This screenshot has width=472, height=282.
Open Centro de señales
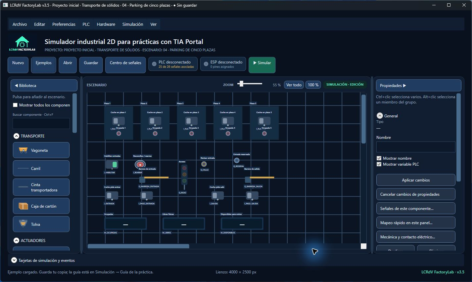pyautogui.click(x=125, y=65)
